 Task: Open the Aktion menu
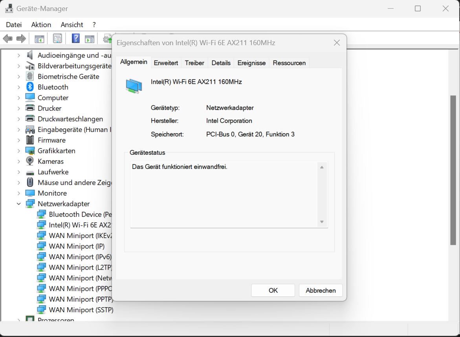[41, 25]
